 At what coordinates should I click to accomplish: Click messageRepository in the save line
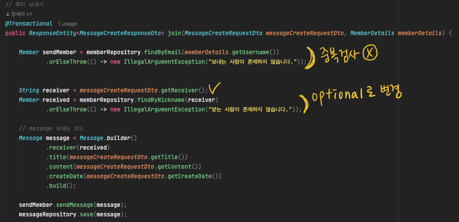[48, 214]
